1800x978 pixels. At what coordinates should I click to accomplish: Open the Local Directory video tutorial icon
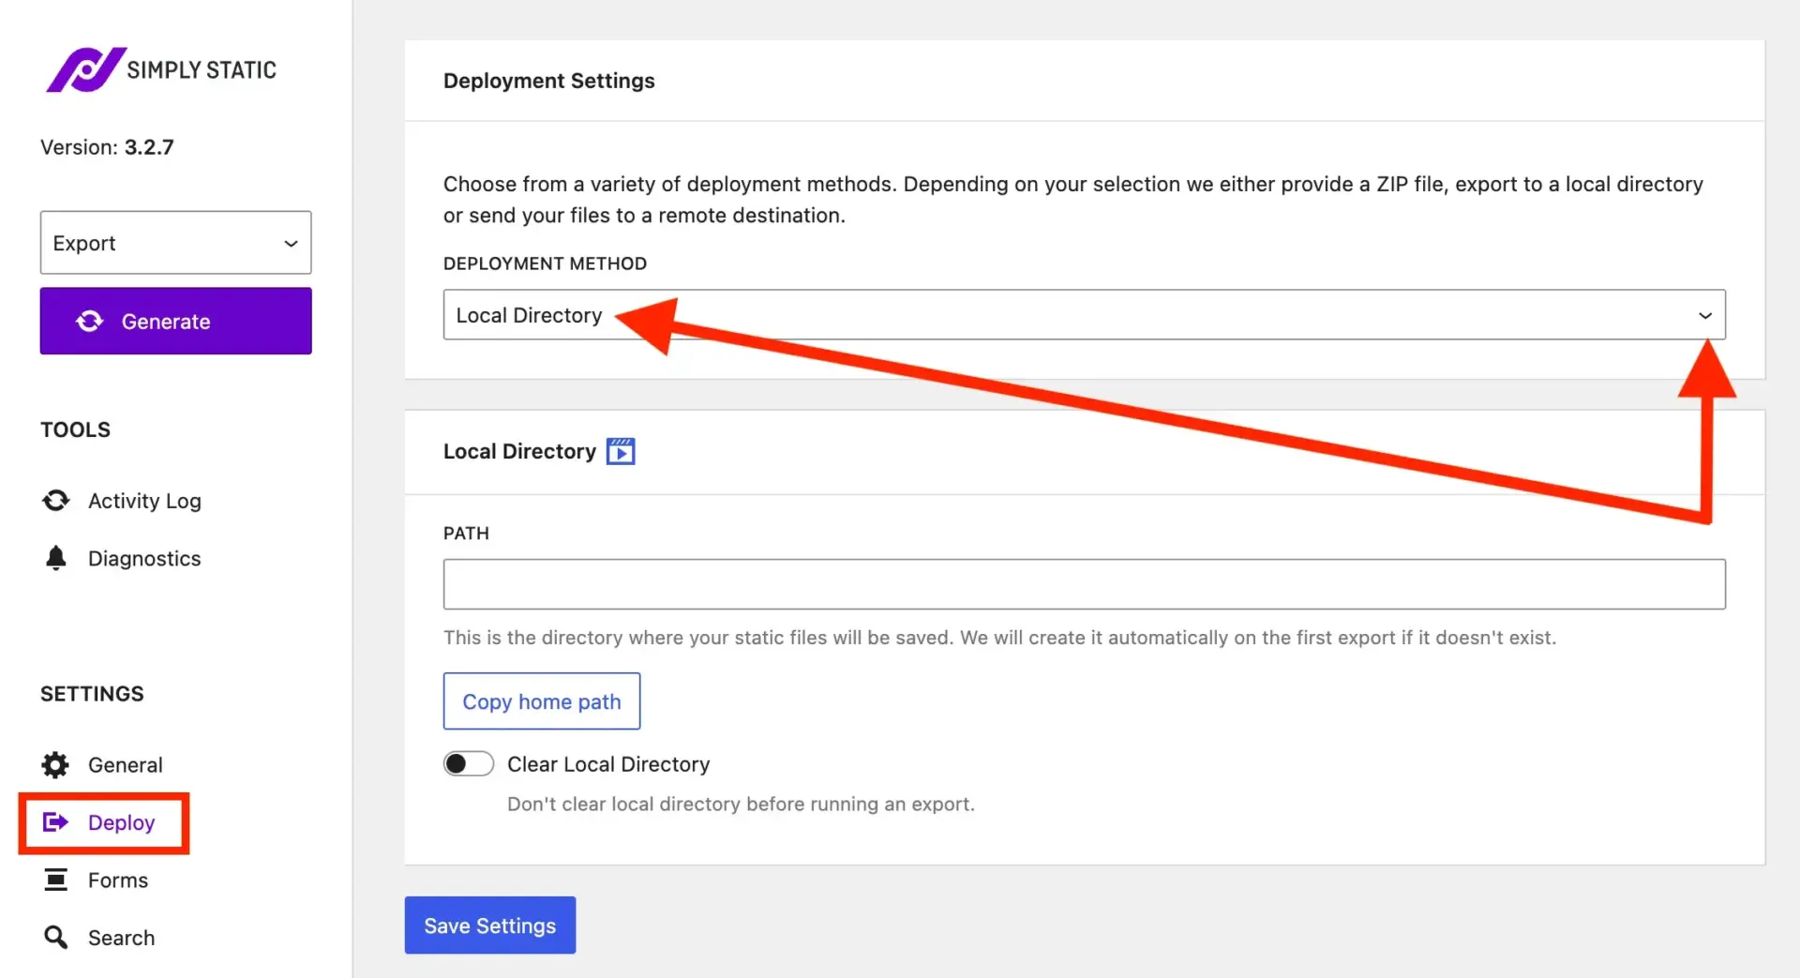pyautogui.click(x=621, y=452)
